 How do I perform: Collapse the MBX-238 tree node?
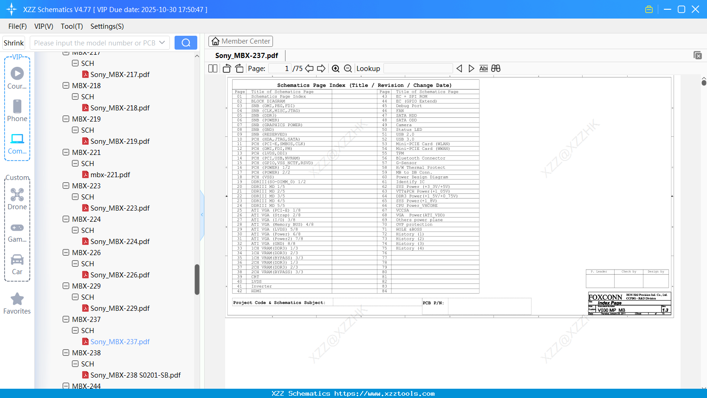tap(66, 353)
